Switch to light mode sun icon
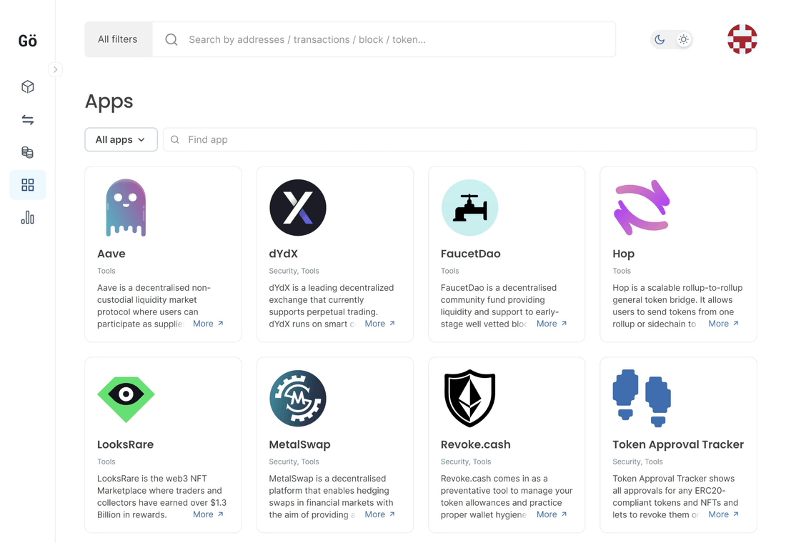 [x=683, y=40]
